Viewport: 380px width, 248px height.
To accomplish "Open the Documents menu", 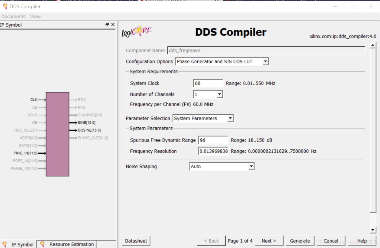I will (13, 16).
